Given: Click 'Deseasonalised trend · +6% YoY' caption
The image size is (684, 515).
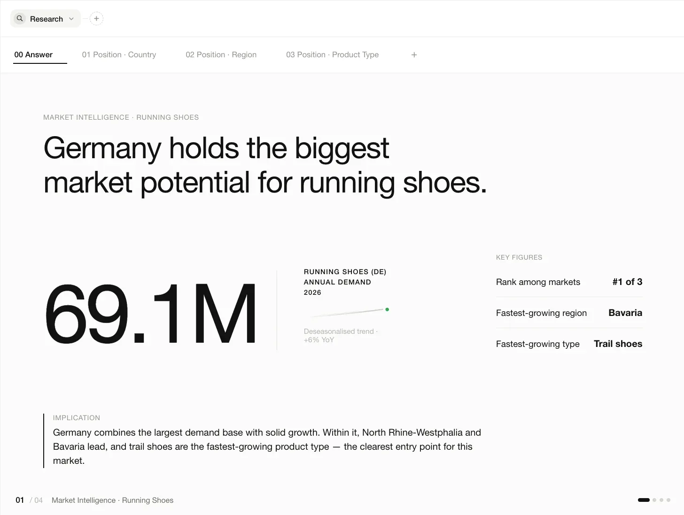Looking at the screenshot, I should 341,336.
